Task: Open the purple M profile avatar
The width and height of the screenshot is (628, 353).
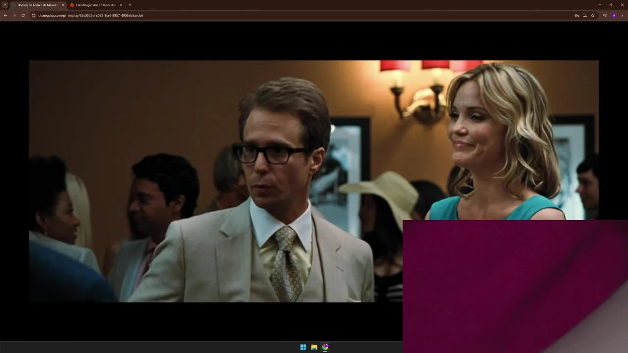Action: [614, 15]
